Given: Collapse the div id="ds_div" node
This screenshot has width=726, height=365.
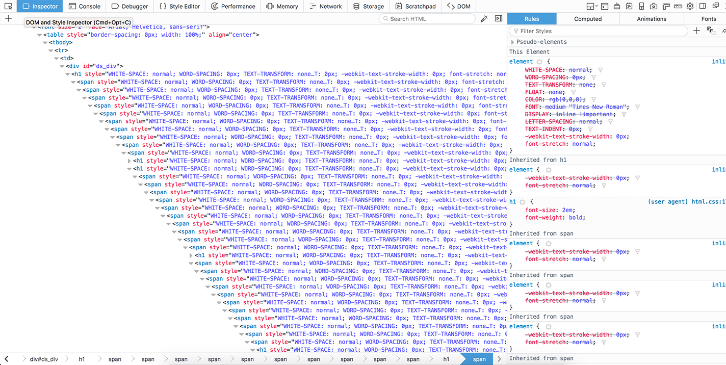Looking at the screenshot, I should (x=63, y=66).
